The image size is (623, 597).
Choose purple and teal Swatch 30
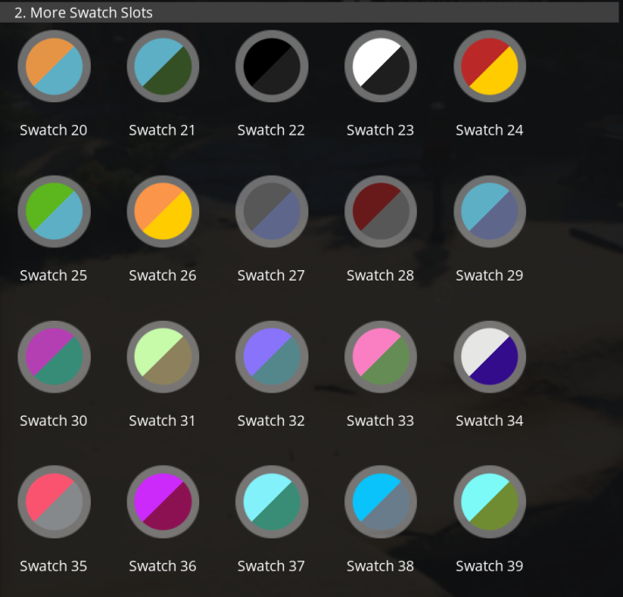point(54,357)
